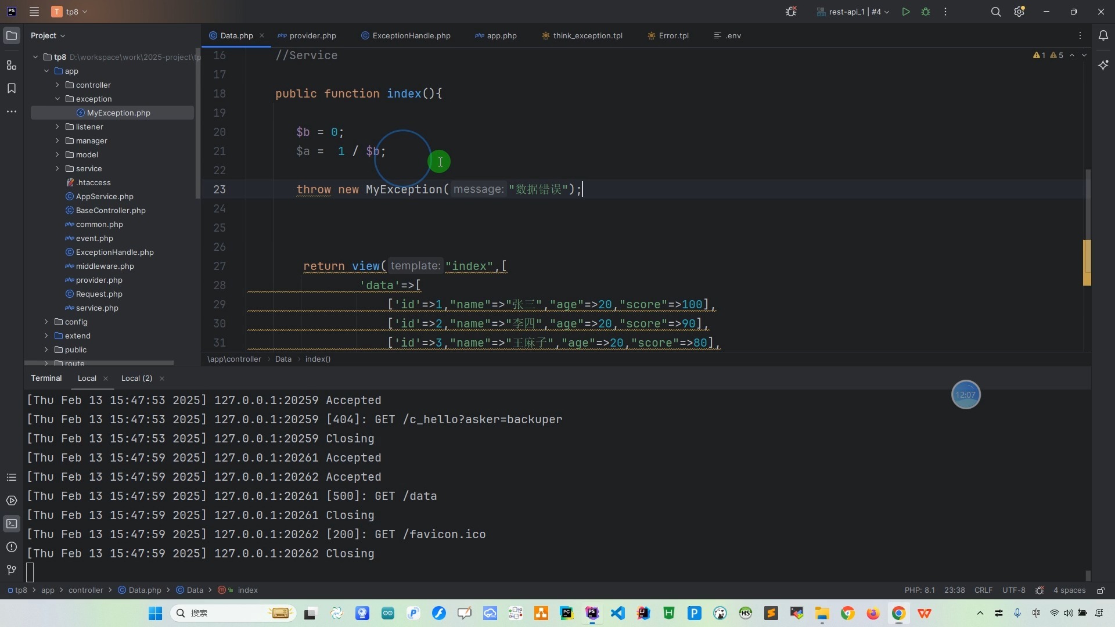Open the Problems tool window icon
The image size is (1115, 627).
click(12, 547)
